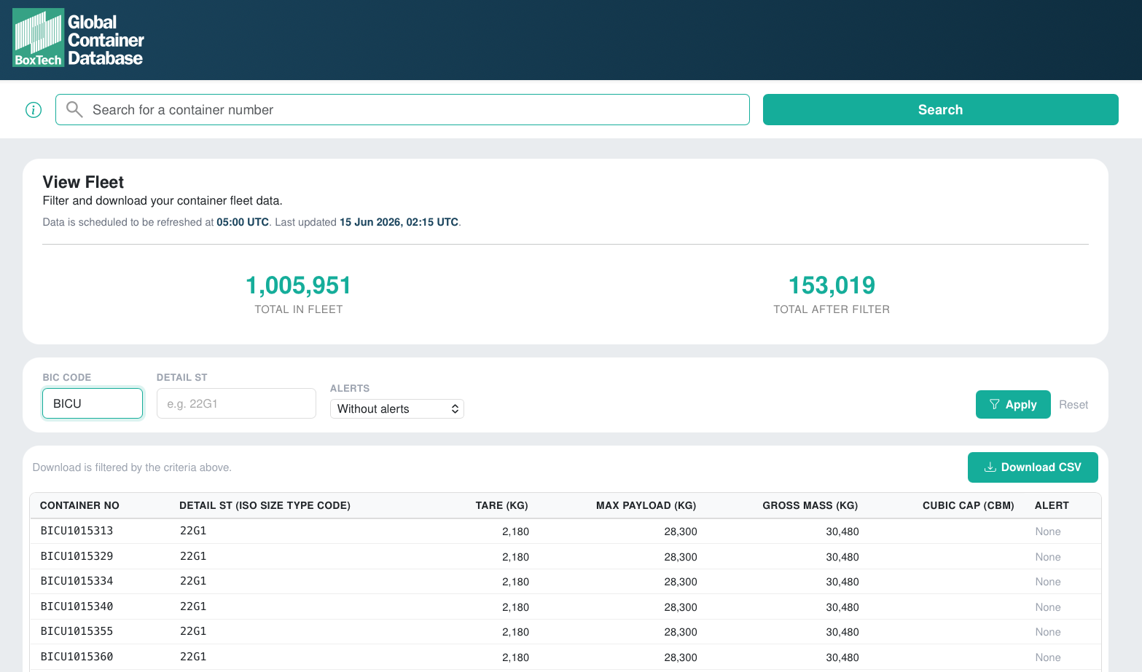1142x672 pixels.
Task: Open the info icon beside search
Action: coord(34,110)
